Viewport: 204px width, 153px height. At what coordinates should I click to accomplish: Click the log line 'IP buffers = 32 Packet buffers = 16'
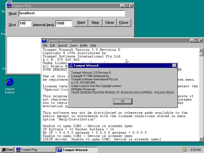tap(78, 129)
